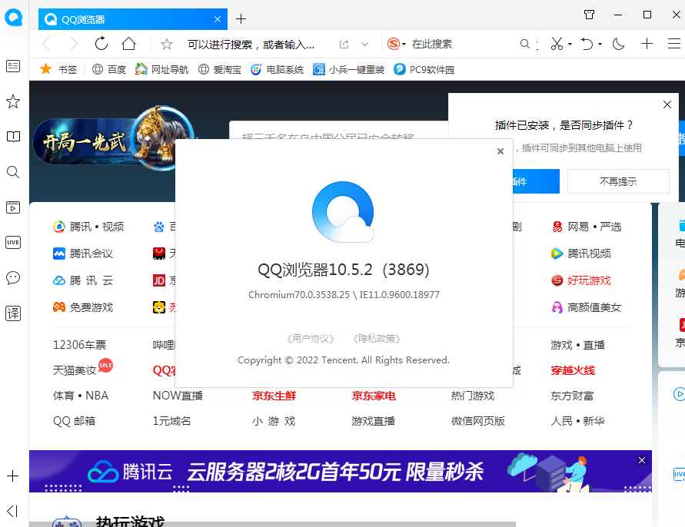The height and width of the screenshot is (527, 685).
Task: Close the 腾讯云 banner ad
Action: [x=642, y=460]
